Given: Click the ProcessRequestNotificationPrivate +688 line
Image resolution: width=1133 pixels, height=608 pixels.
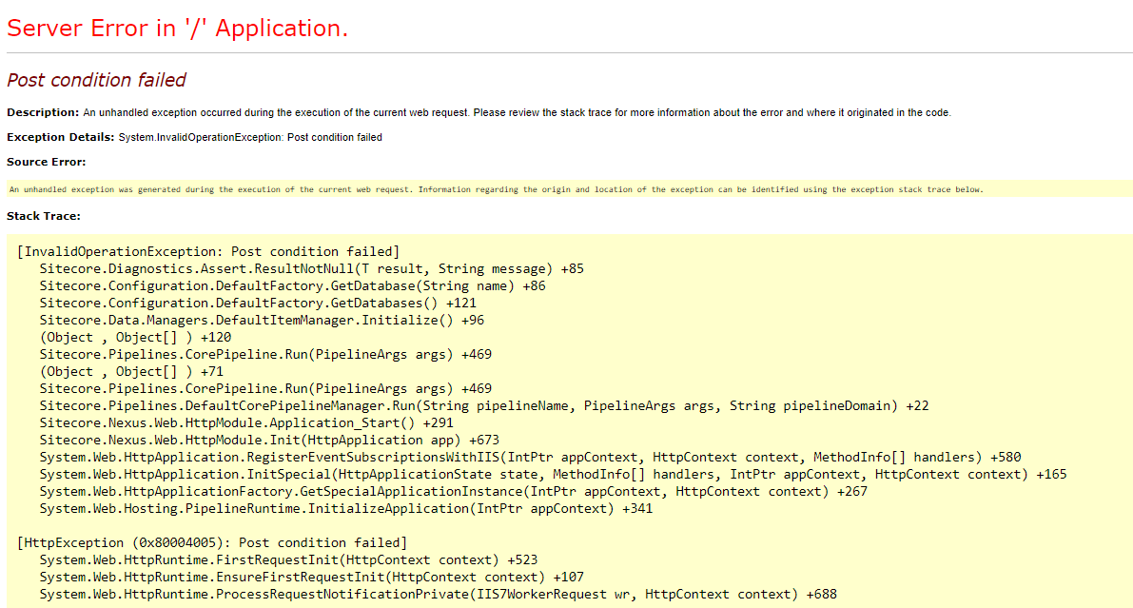Looking at the screenshot, I should tap(438, 595).
